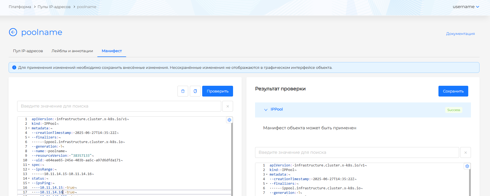Screen dimensions: 490x196
Task: Click the back arrow next to poolname
Action: tap(13, 32)
